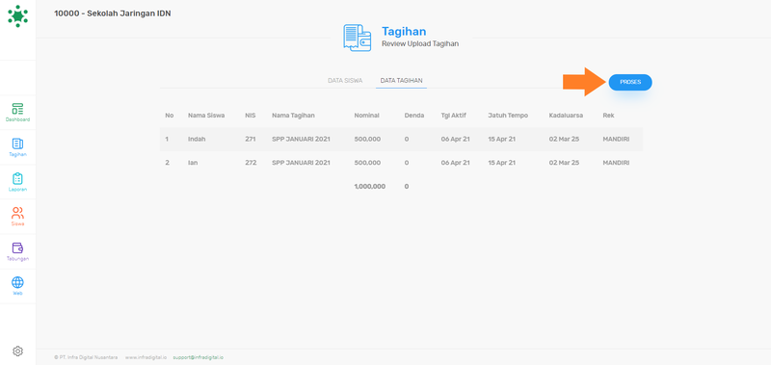Click '15 Apr 21' in Ian's row
Screen dimensions: 771x365
501,163
